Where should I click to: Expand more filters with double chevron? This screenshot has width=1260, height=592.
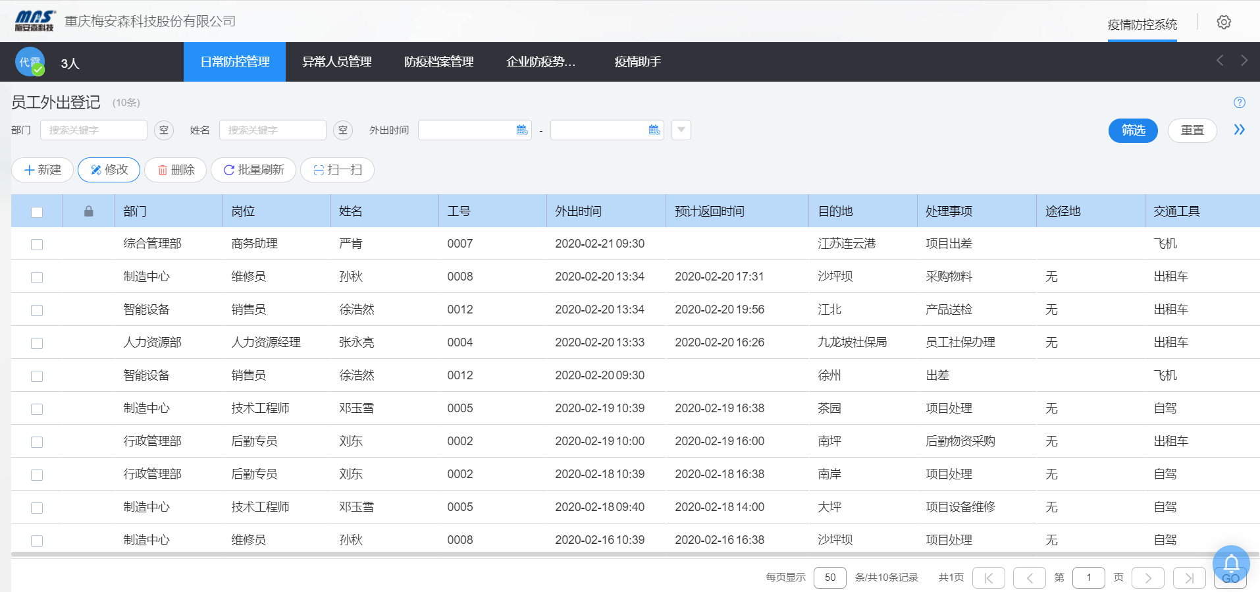click(x=1239, y=130)
